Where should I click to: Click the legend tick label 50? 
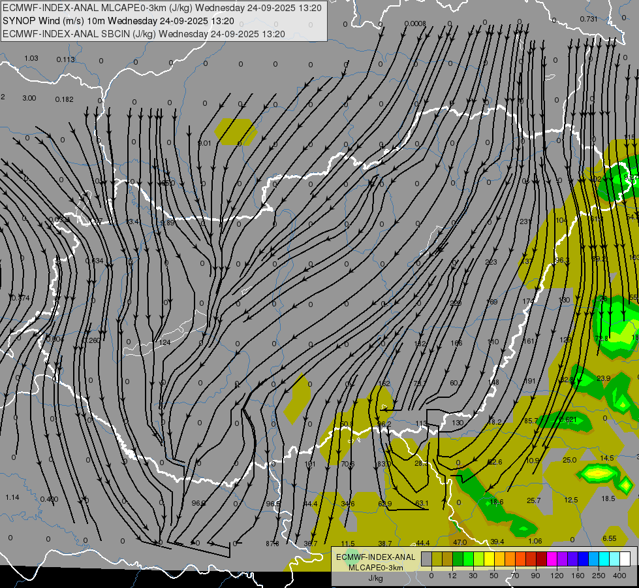coord(493,576)
